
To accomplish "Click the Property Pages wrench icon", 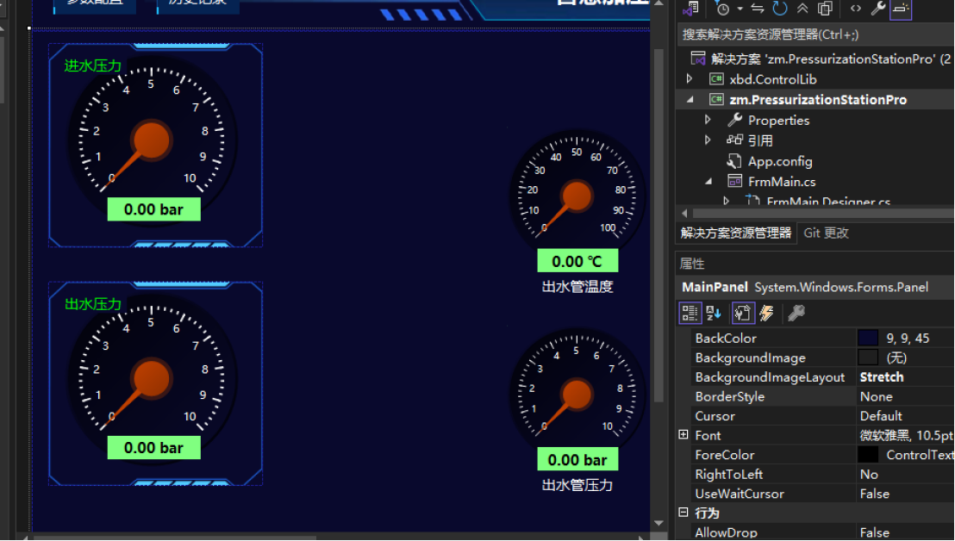I will pyautogui.click(x=796, y=314).
